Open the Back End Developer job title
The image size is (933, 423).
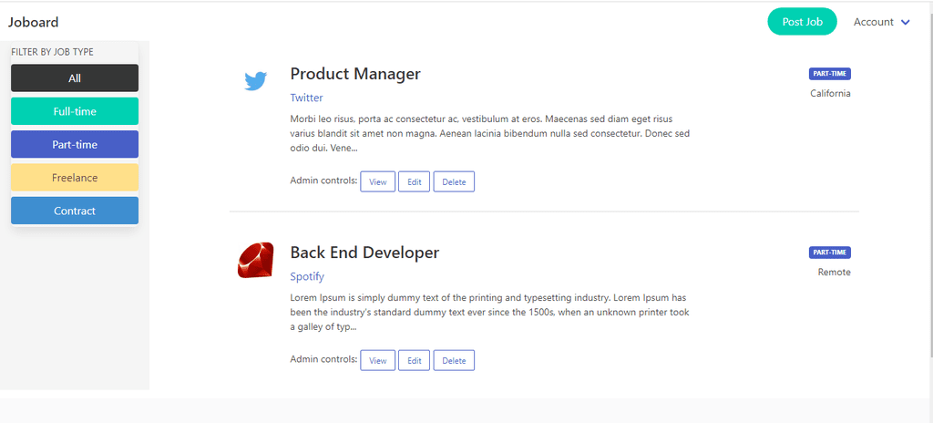coord(364,253)
